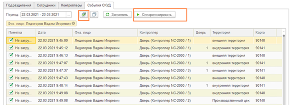Click the check all marks icon

84,15
